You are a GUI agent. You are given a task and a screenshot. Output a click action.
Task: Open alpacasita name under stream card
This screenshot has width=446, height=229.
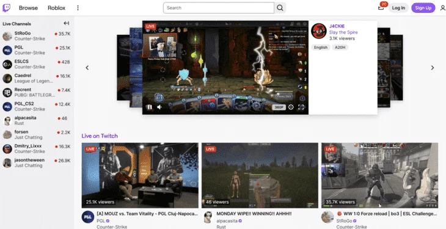point(227,220)
